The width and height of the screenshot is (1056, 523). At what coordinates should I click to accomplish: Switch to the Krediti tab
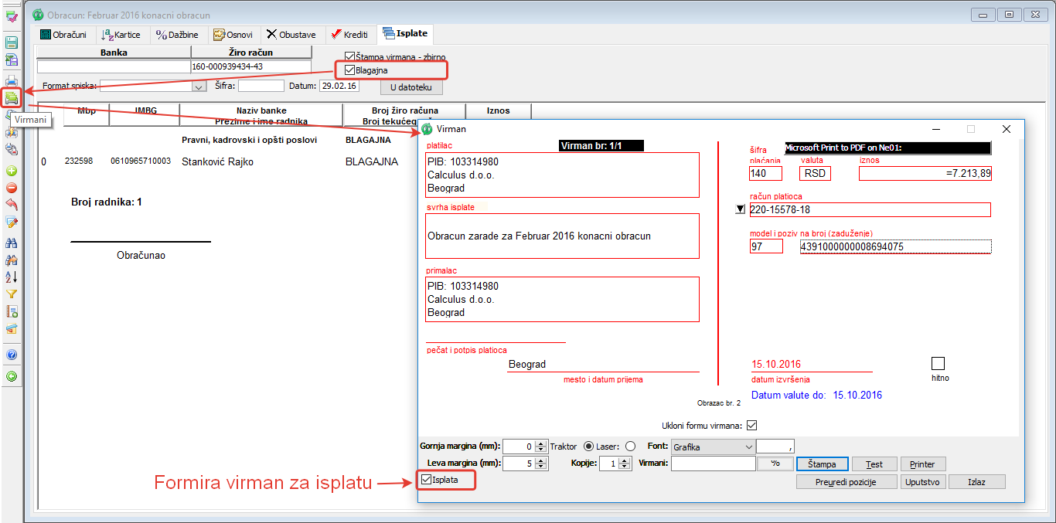[x=350, y=35]
